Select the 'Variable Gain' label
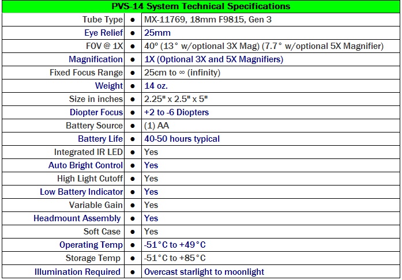This screenshot has height=280, width=402. point(96,205)
